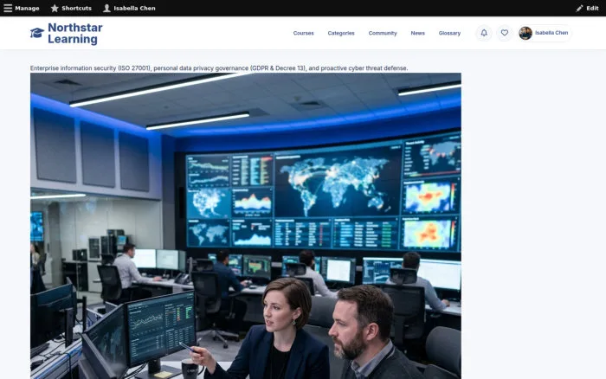Click the user silhouette icon in admin bar

tap(106, 8)
